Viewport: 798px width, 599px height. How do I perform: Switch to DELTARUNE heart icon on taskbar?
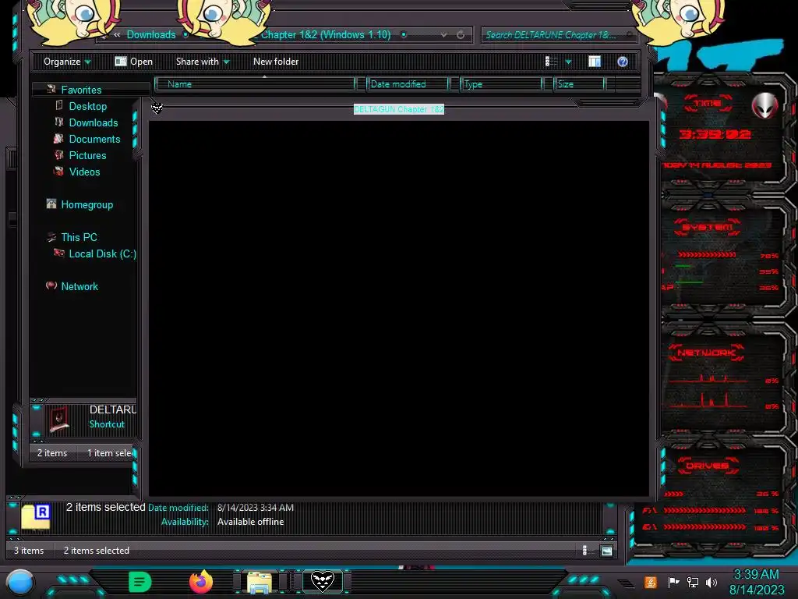pos(322,582)
